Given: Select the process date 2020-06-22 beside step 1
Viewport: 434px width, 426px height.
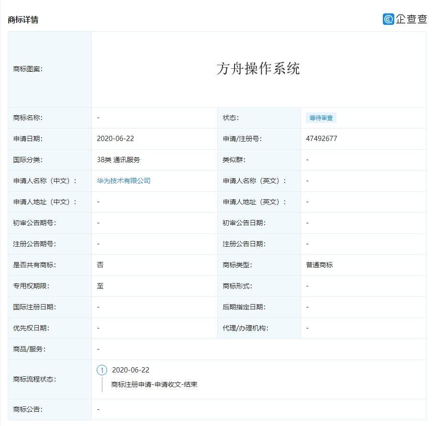Looking at the screenshot, I should (x=131, y=370).
